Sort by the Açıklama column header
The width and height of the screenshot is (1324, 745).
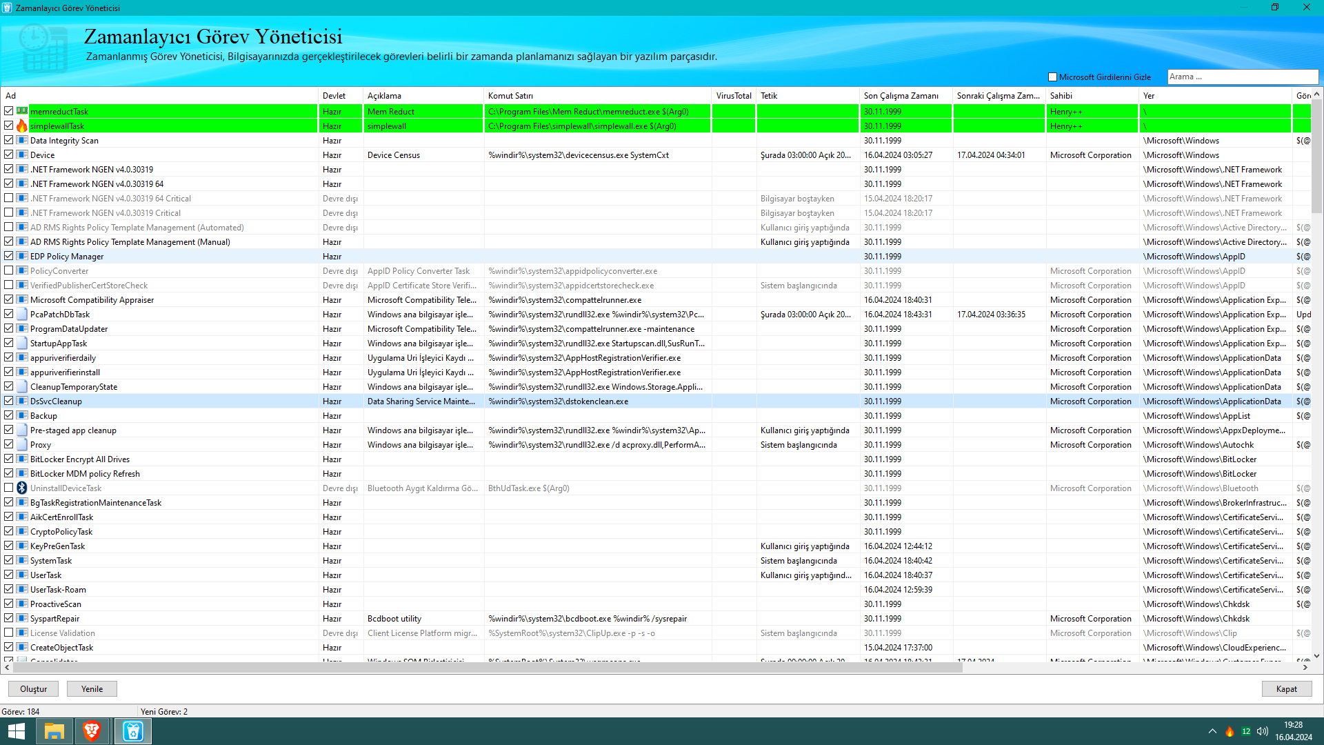[x=423, y=96]
